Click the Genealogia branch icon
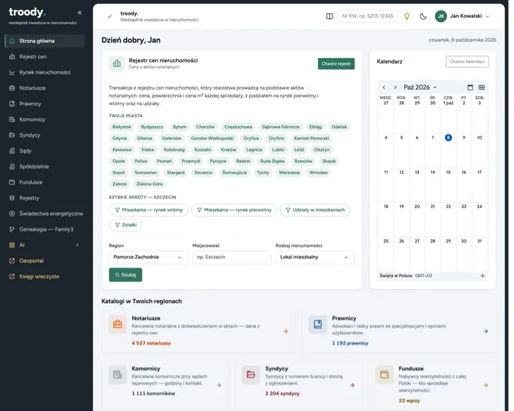Image resolution: width=514 pixels, height=411 pixels. tap(12, 230)
